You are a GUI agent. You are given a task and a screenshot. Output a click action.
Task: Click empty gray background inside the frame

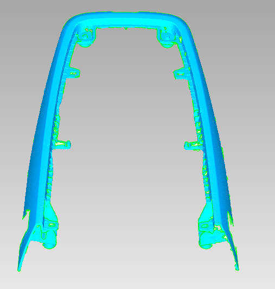pyautogui.click(x=127, y=129)
